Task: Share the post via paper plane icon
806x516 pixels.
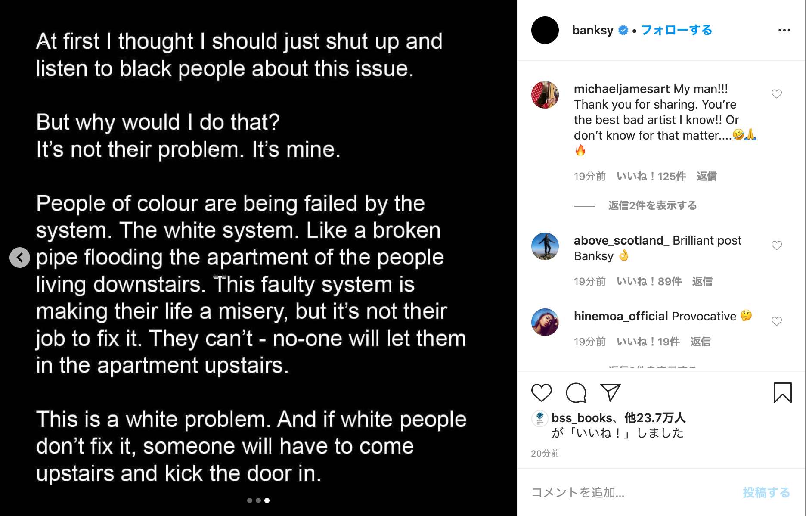Action: click(610, 393)
